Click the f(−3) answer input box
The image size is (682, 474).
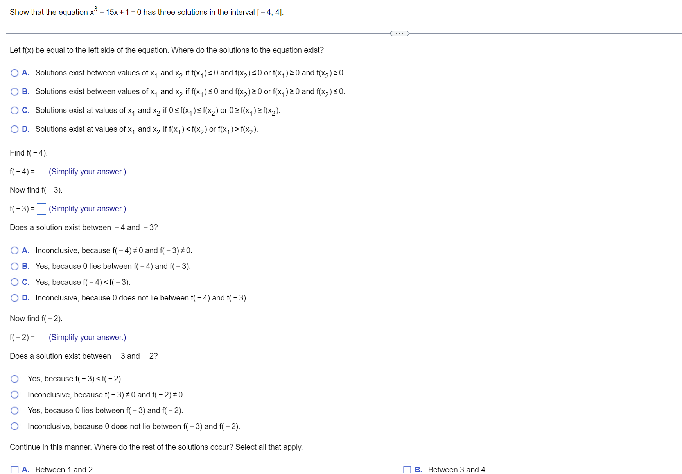click(41, 209)
